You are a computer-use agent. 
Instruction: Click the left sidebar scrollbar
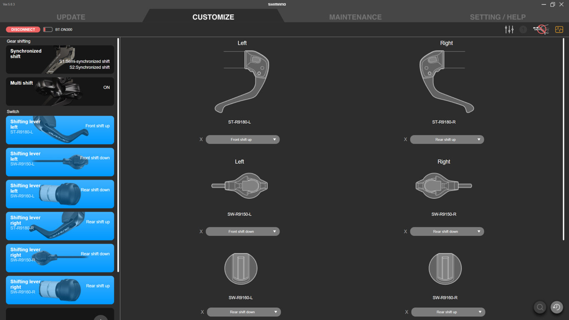pos(118,155)
